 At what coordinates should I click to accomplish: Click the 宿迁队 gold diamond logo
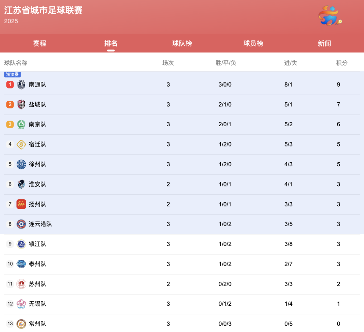(x=21, y=144)
